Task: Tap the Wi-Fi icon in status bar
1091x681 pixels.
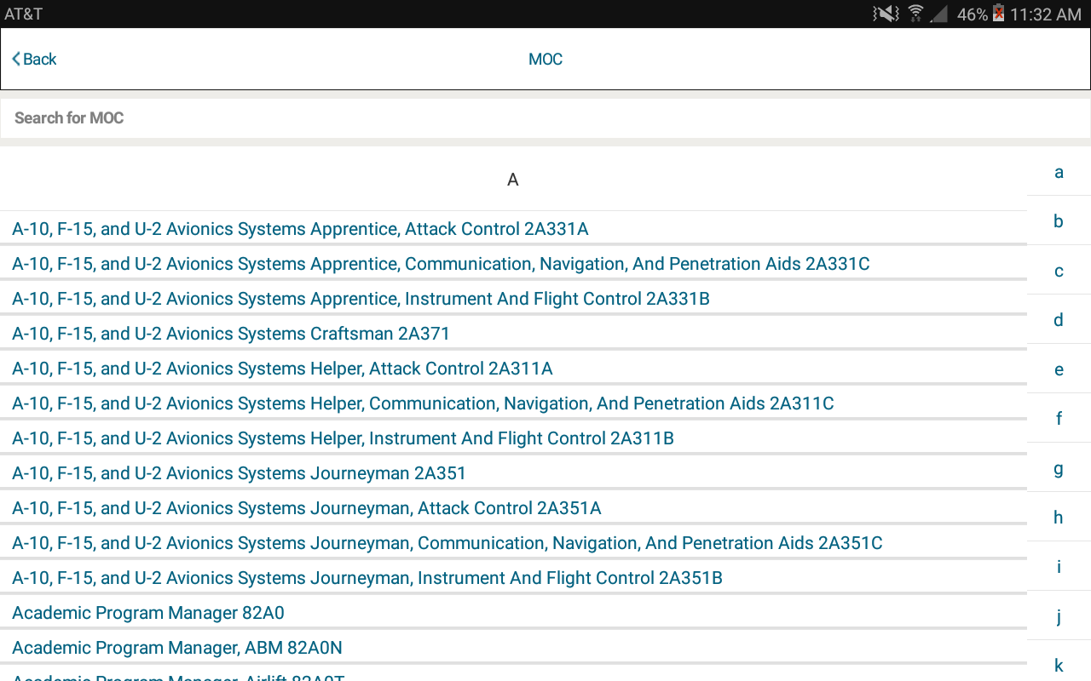Action: point(916,14)
